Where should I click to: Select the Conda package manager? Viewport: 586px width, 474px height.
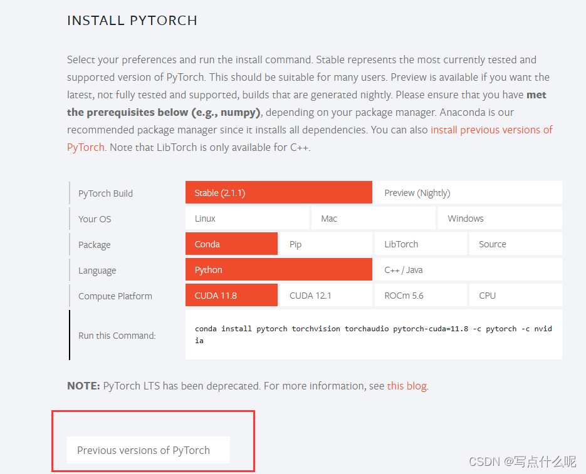(x=231, y=244)
